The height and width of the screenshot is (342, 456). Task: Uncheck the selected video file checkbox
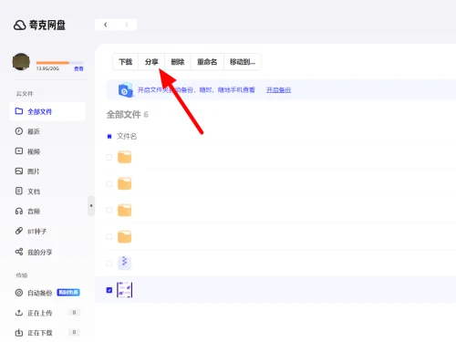109,290
